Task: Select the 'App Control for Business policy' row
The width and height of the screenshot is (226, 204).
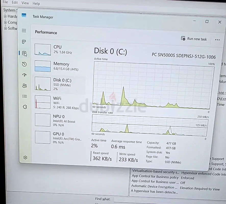Action: pyautogui.click(x=163, y=177)
